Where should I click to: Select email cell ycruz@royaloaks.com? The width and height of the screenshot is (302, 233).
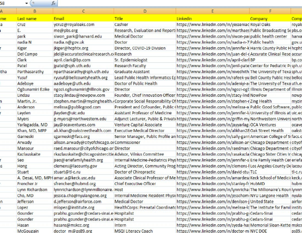coord(84,25)
